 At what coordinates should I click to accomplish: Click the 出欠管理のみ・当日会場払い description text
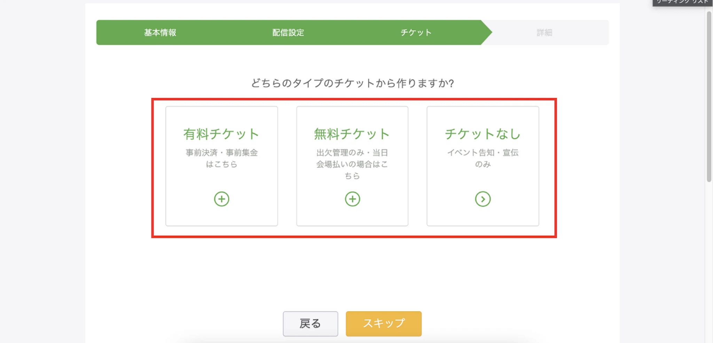point(352,164)
